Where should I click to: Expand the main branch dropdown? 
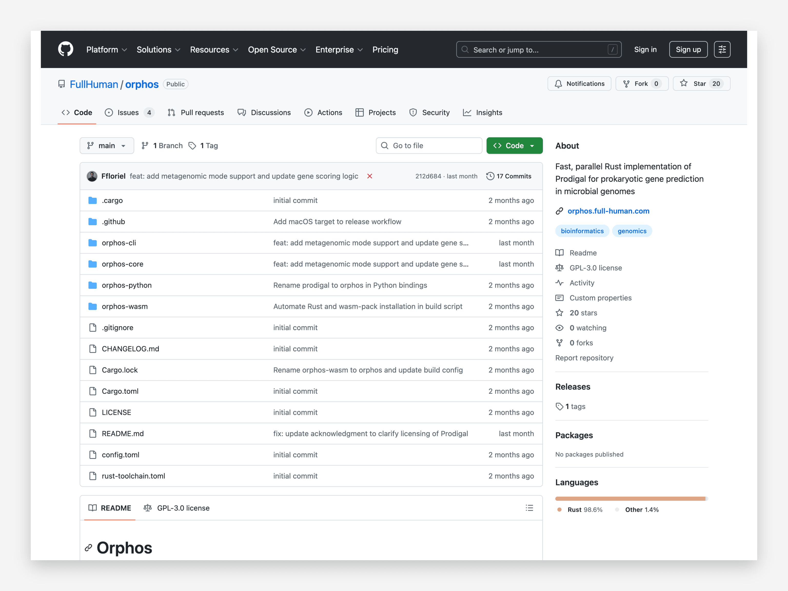coord(106,145)
